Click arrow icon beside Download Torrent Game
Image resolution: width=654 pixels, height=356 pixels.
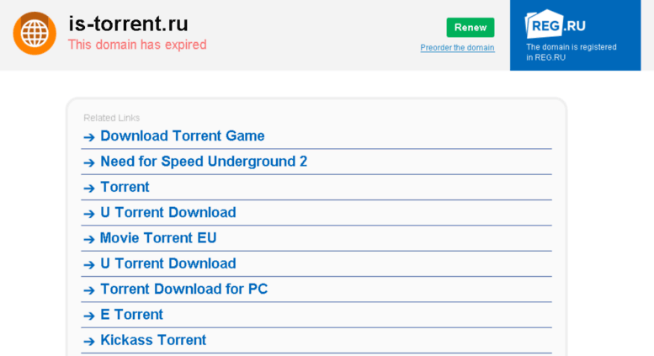(x=89, y=137)
